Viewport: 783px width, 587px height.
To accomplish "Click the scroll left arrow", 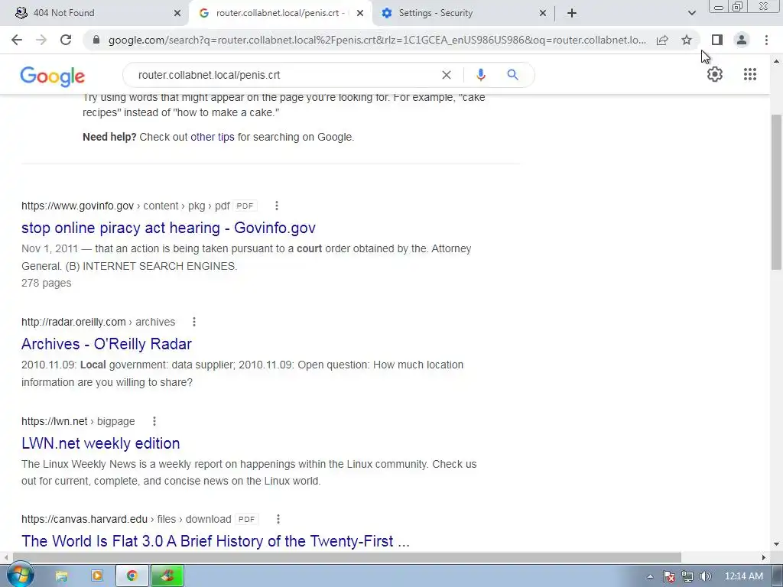I will [x=6, y=557].
